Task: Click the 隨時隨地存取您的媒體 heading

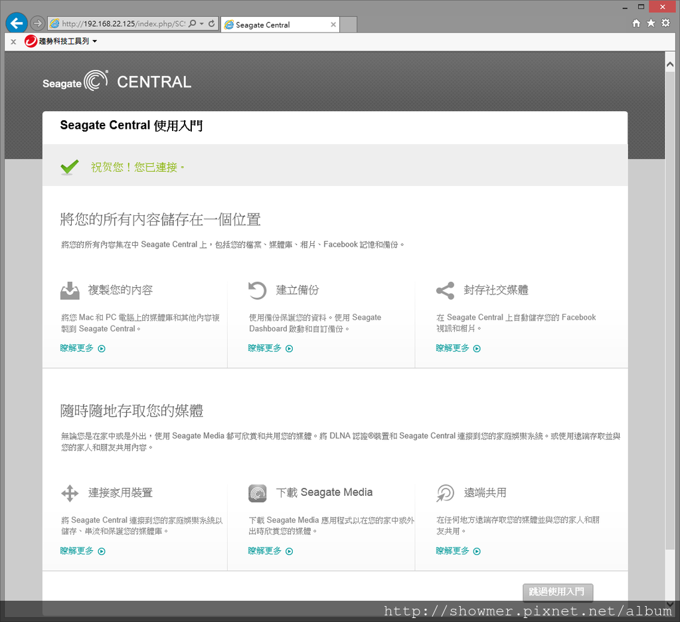Action: pyautogui.click(x=132, y=411)
